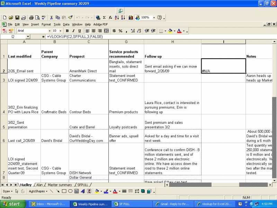The width and height of the screenshot is (277, 208).
Task: Toggle Align Right
Action: tap(100, 31)
